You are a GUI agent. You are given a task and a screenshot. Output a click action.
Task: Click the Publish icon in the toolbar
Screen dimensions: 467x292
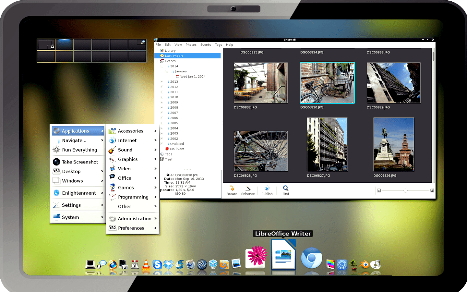pos(267,190)
